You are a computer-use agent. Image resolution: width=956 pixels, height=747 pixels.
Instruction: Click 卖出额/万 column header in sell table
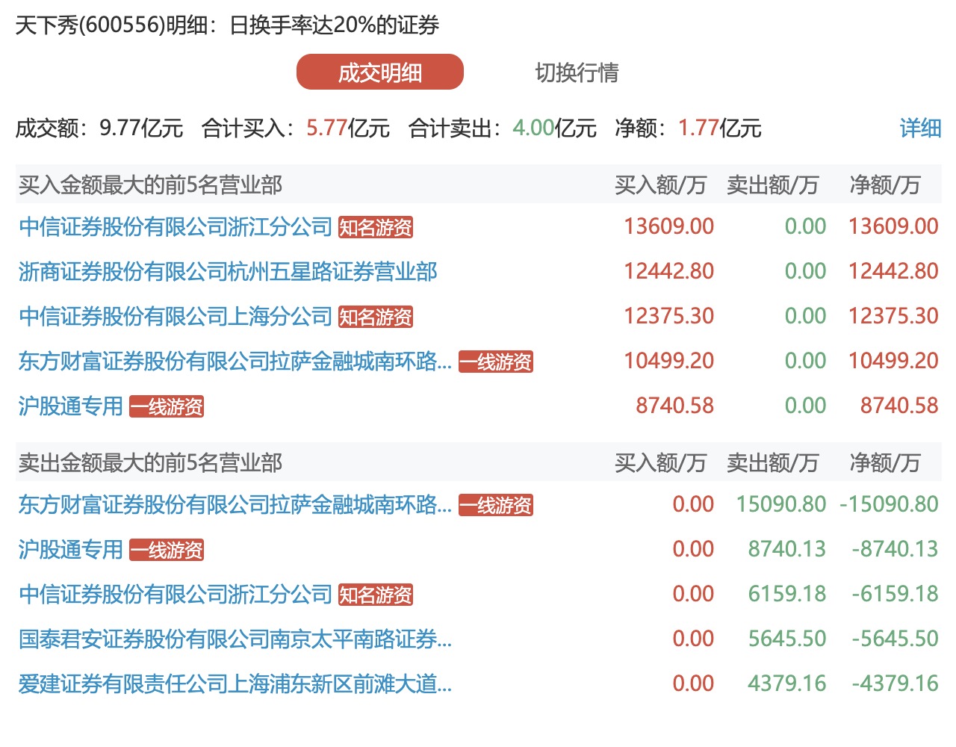(x=772, y=462)
